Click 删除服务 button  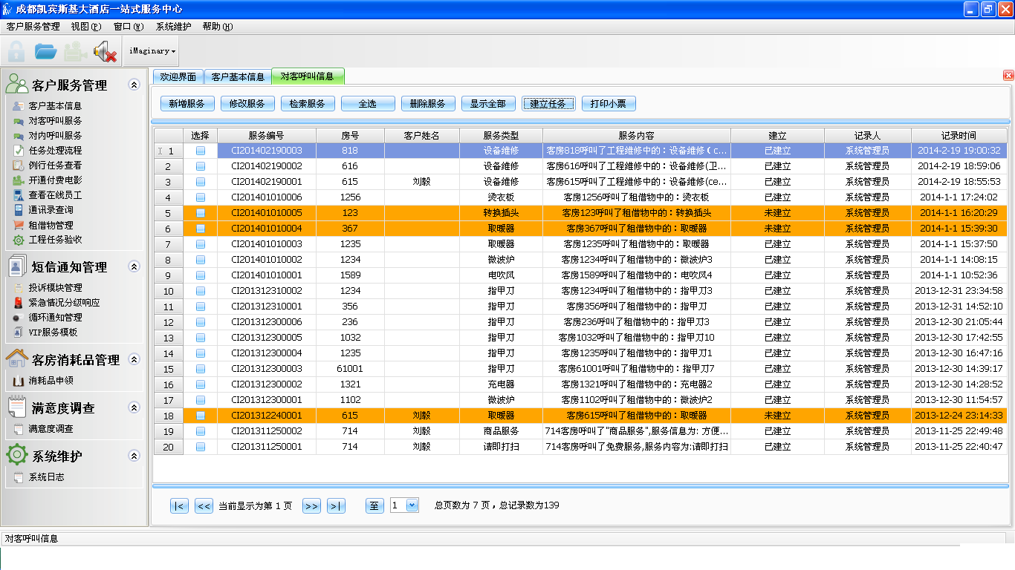pos(428,104)
